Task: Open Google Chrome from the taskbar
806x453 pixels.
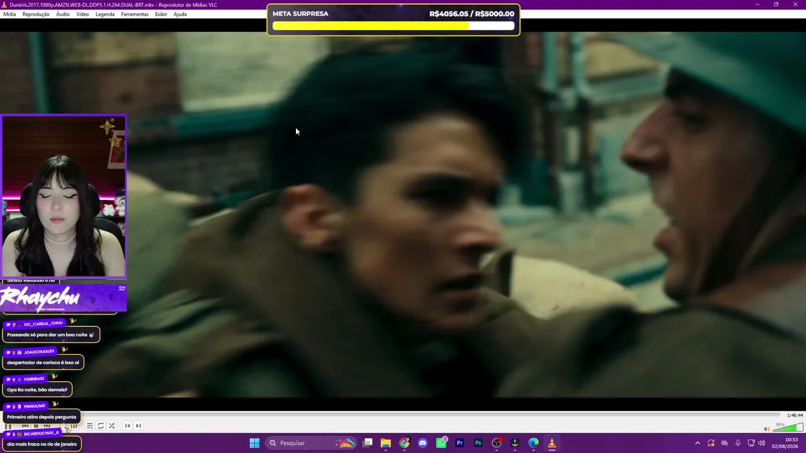Action: (x=404, y=443)
